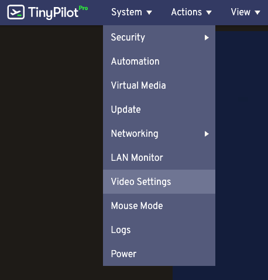Open the System menu
The width and height of the screenshot is (268, 280).
pos(132,12)
